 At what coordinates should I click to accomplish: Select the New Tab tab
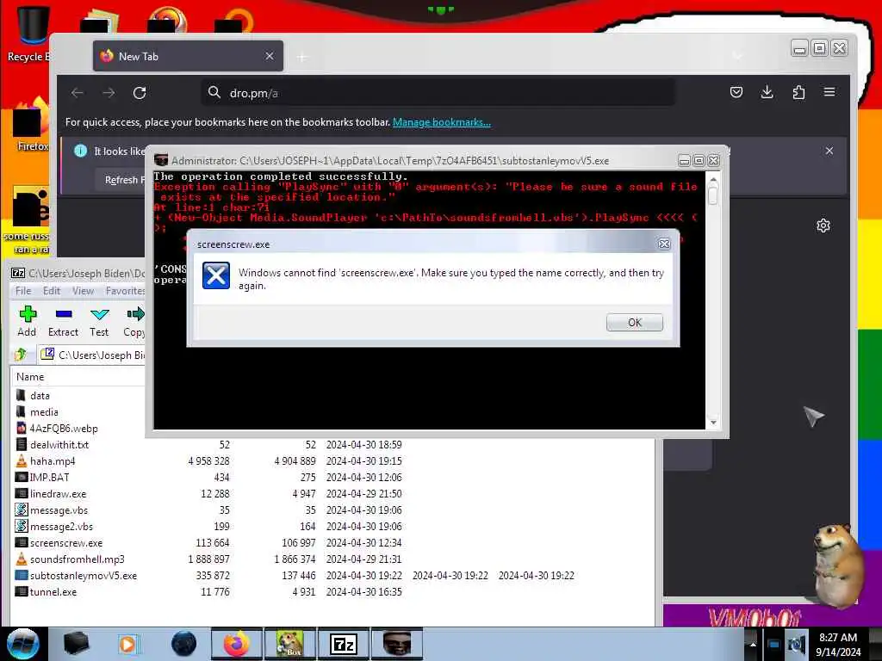(x=188, y=56)
